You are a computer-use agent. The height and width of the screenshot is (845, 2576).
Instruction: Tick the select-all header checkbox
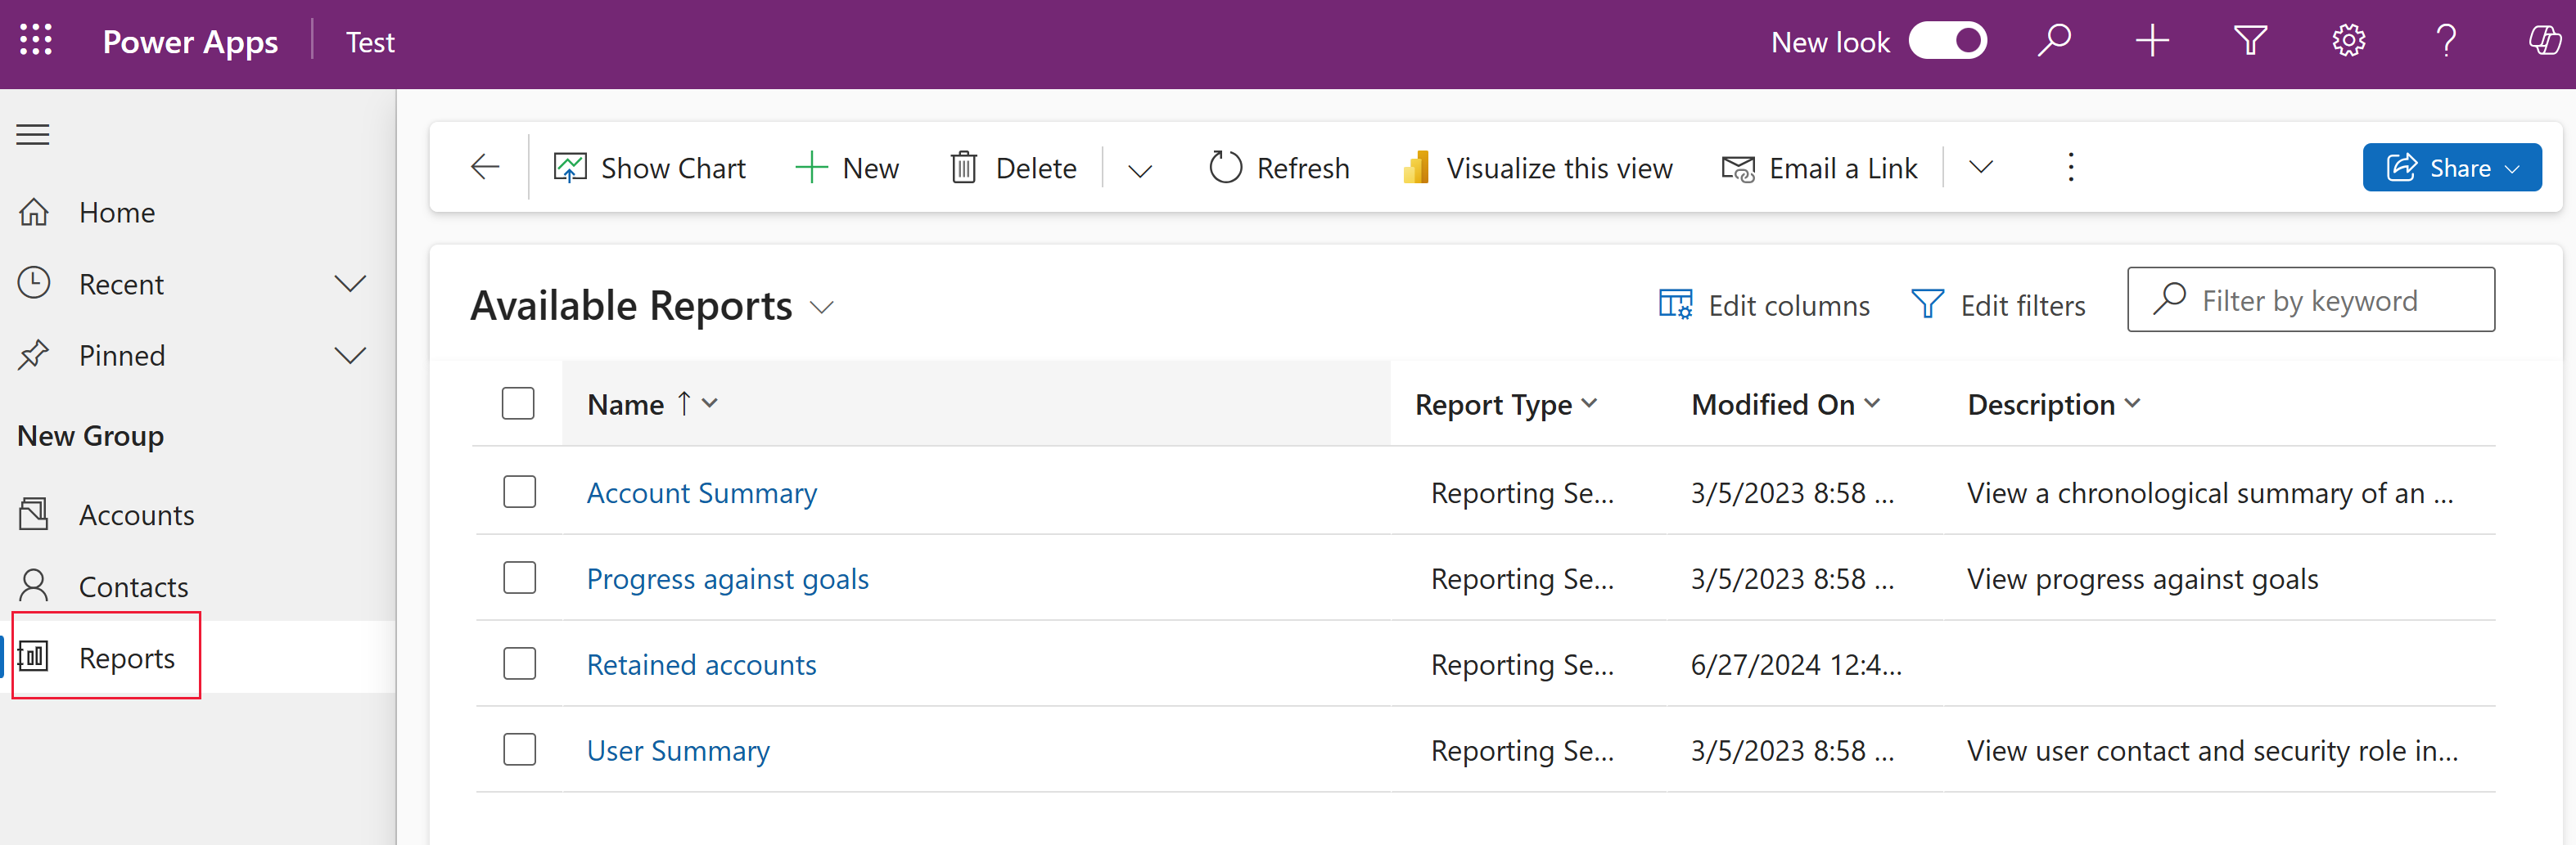pos(518,403)
